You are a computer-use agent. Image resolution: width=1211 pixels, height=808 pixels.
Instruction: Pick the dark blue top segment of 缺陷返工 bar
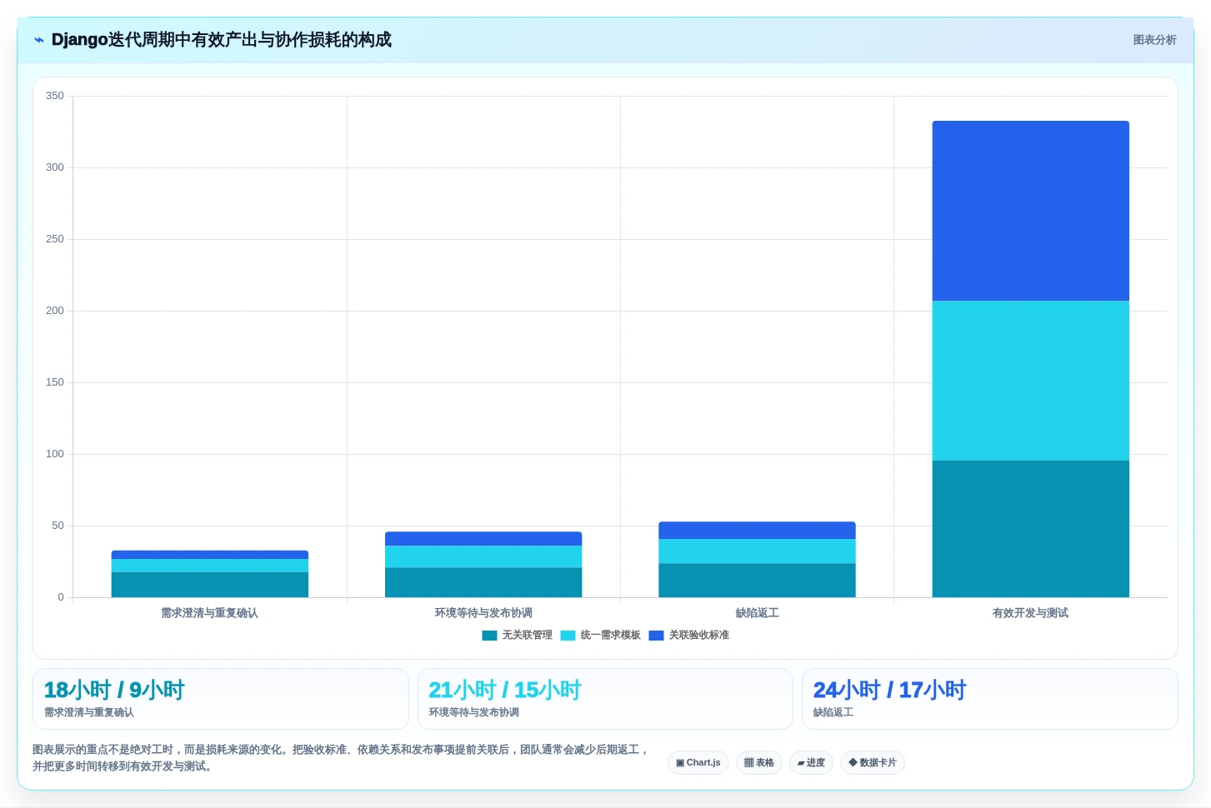(757, 531)
